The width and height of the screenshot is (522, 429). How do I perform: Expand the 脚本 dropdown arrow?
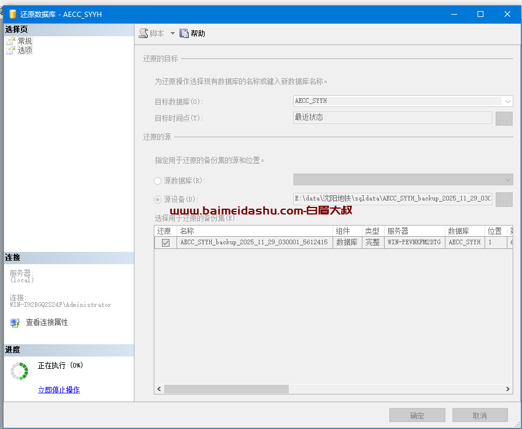[172, 33]
